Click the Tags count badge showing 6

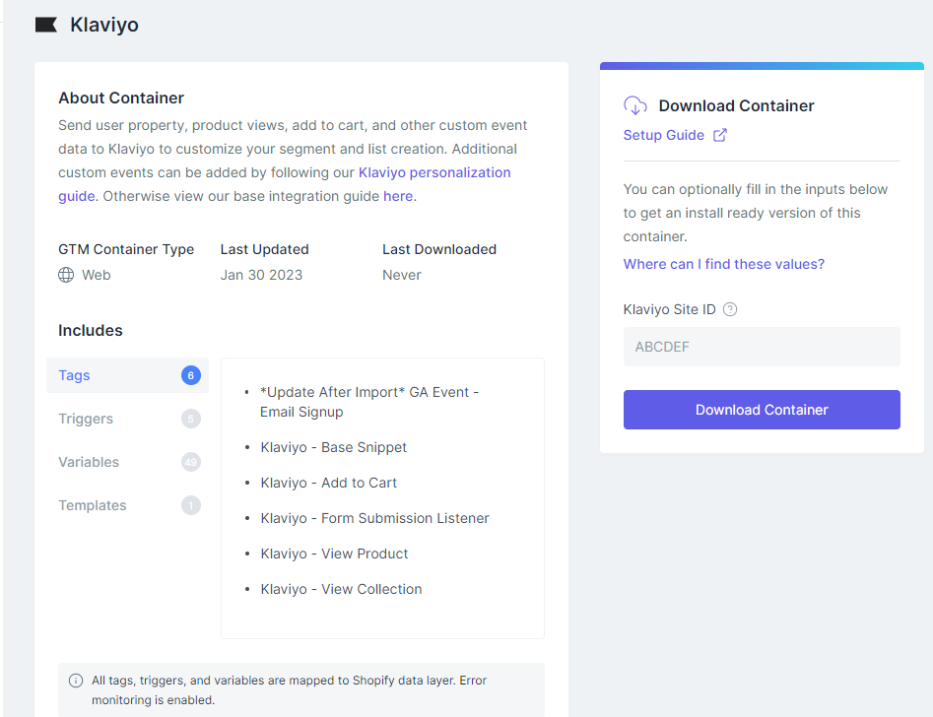[x=190, y=375]
